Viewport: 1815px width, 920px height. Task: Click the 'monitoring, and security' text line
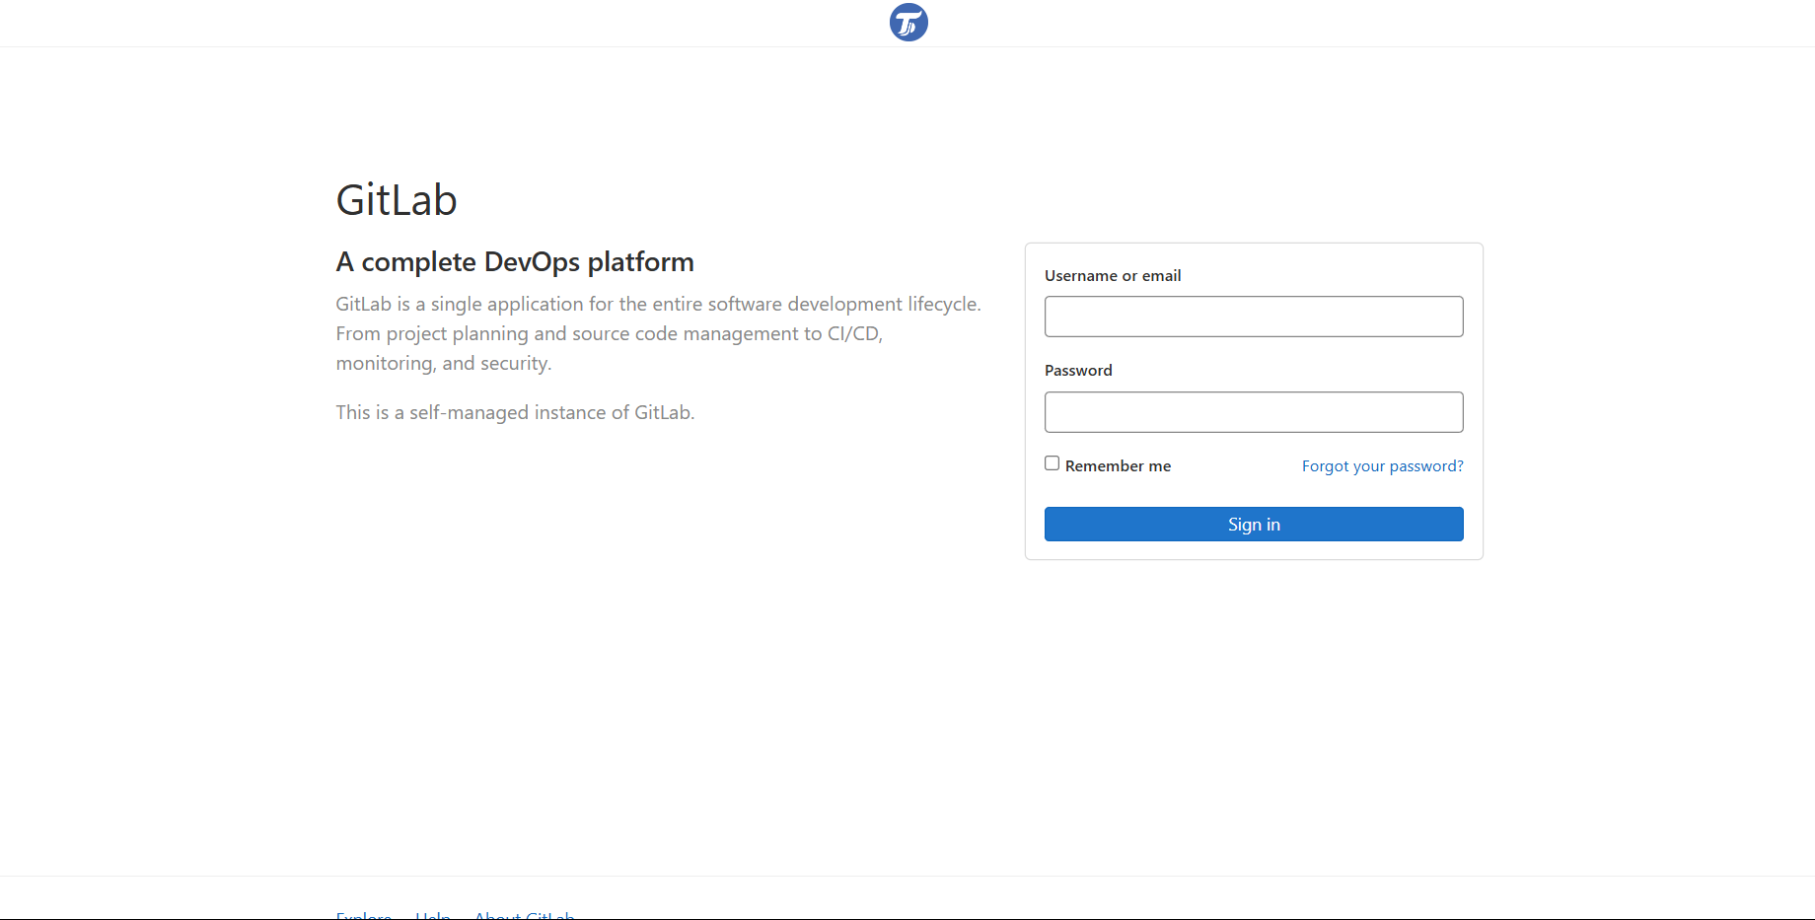444,363
